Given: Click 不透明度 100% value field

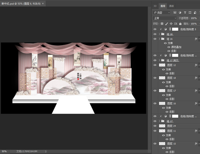Looking at the screenshot, I should pyautogui.click(x=194, y=18).
